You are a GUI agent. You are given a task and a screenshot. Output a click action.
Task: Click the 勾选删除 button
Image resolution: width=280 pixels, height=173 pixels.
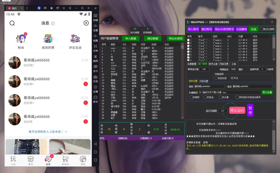click(241, 29)
